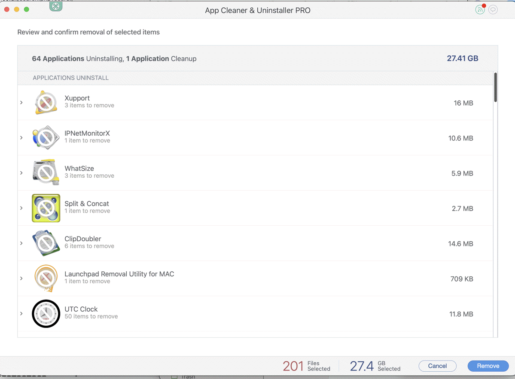This screenshot has height=379, width=515.
Task: Click the APPLICATIONS UNINSTALL section header
Action: (x=70, y=78)
